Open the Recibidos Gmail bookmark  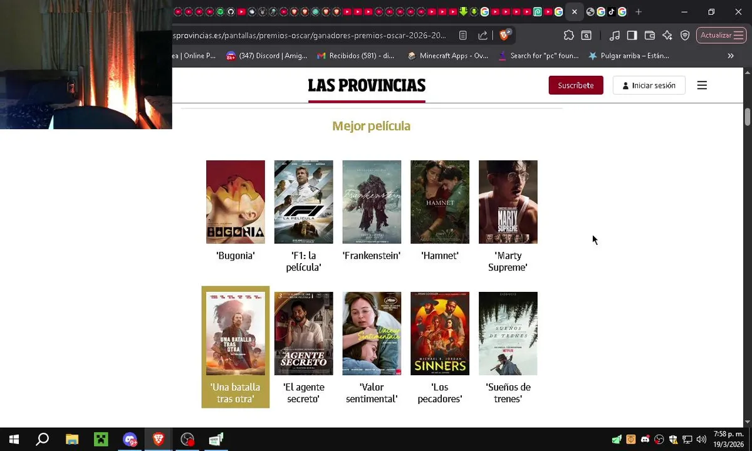pyautogui.click(x=355, y=56)
